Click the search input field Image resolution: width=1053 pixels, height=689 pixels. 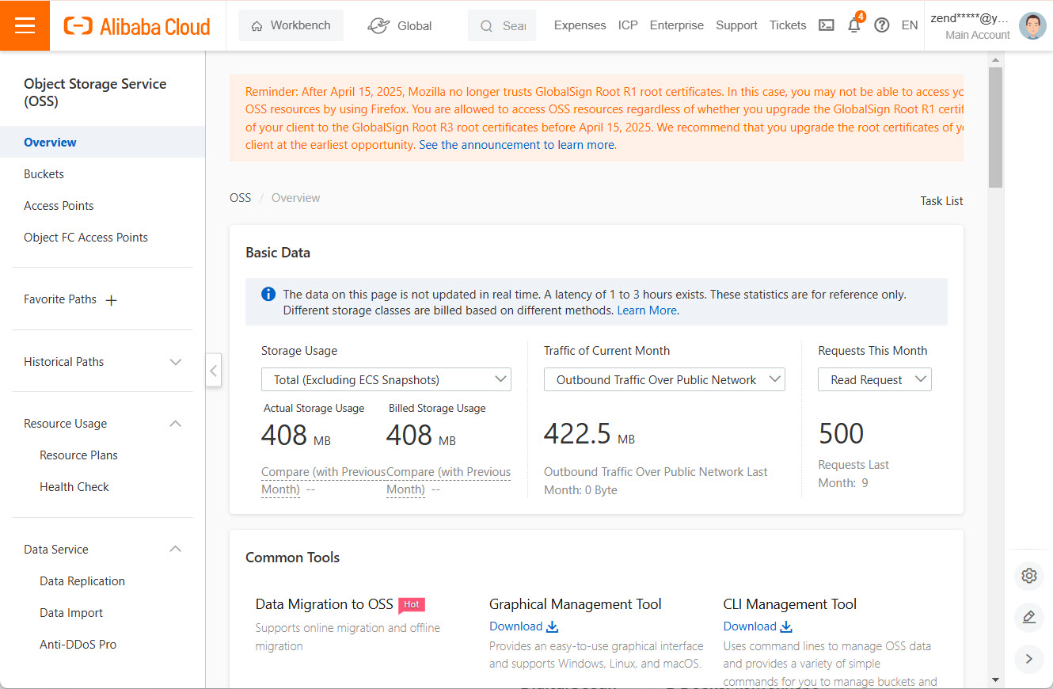coord(507,25)
